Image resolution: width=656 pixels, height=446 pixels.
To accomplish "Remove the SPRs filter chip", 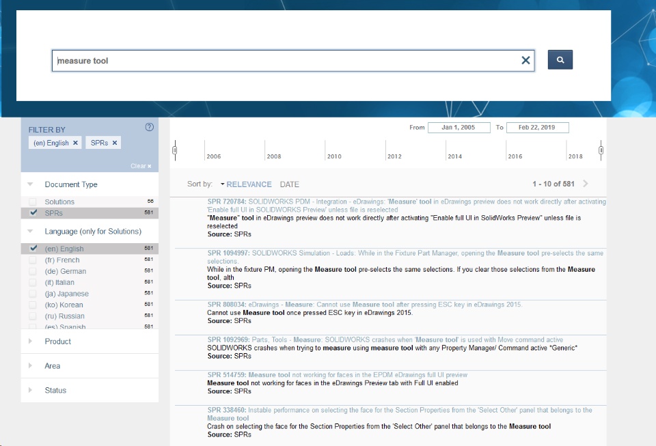I will (x=115, y=143).
